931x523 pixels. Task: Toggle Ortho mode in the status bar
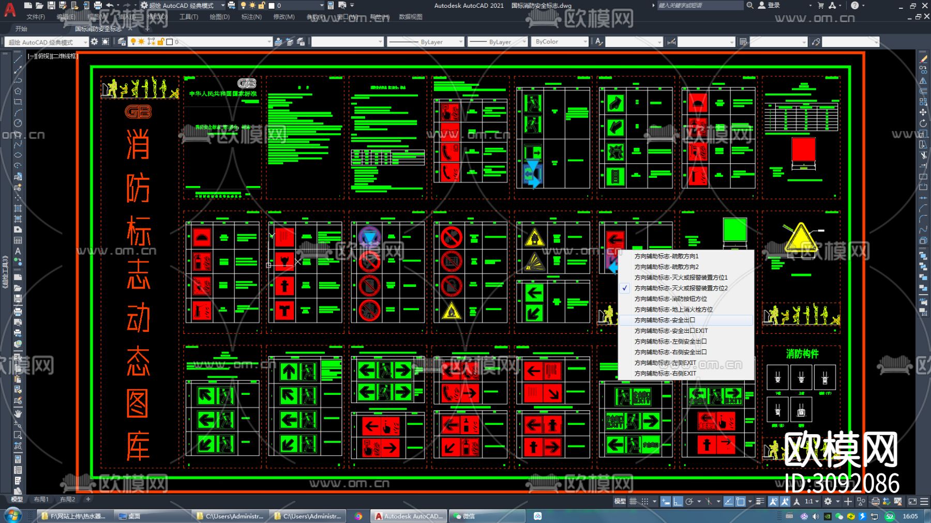pyautogui.click(x=677, y=501)
